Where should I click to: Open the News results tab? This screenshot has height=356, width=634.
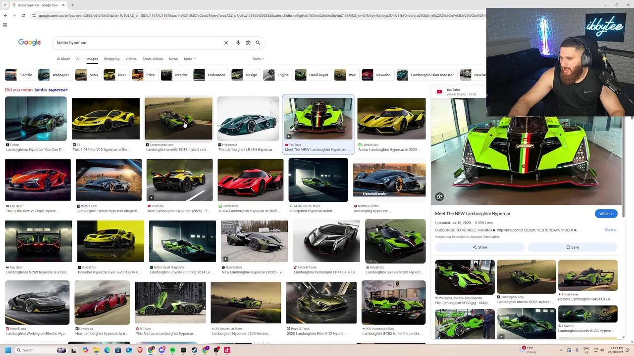point(173,59)
